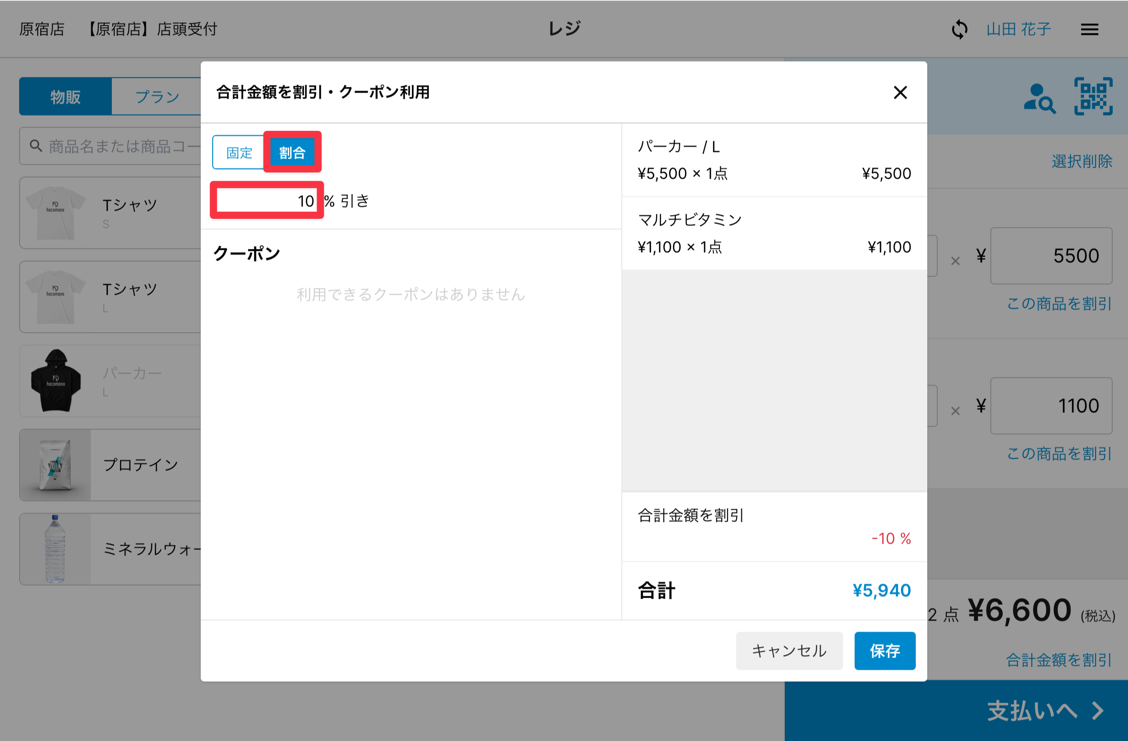Switch to the プラン tab

157,97
